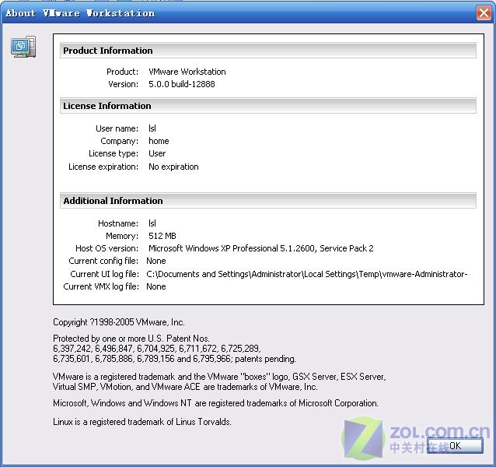Click the License Information header
This screenshot has width=496, height=467.
click(x=268, y=106)
